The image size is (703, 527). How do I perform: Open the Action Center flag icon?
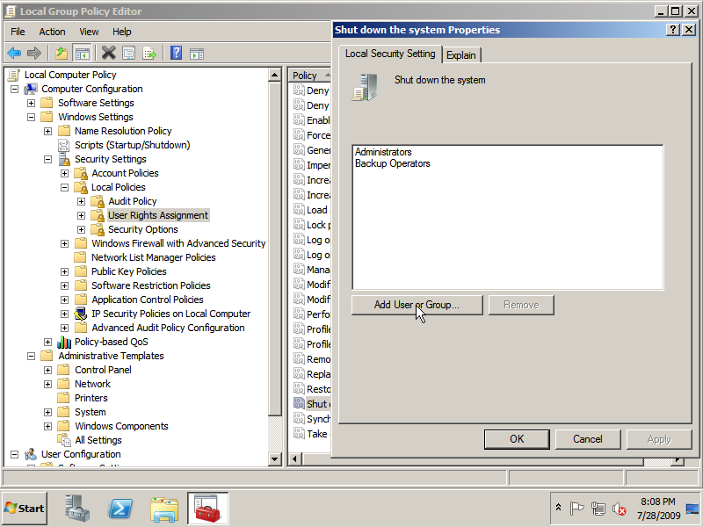(576, 509)
